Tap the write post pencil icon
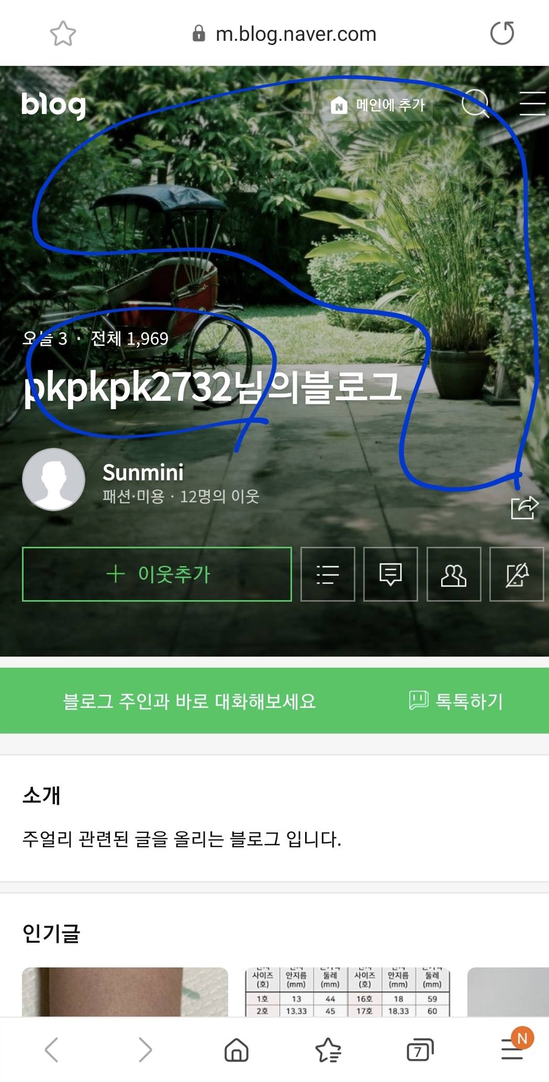The width and height of the screenshot is (549, 1082). coord(517,574)
